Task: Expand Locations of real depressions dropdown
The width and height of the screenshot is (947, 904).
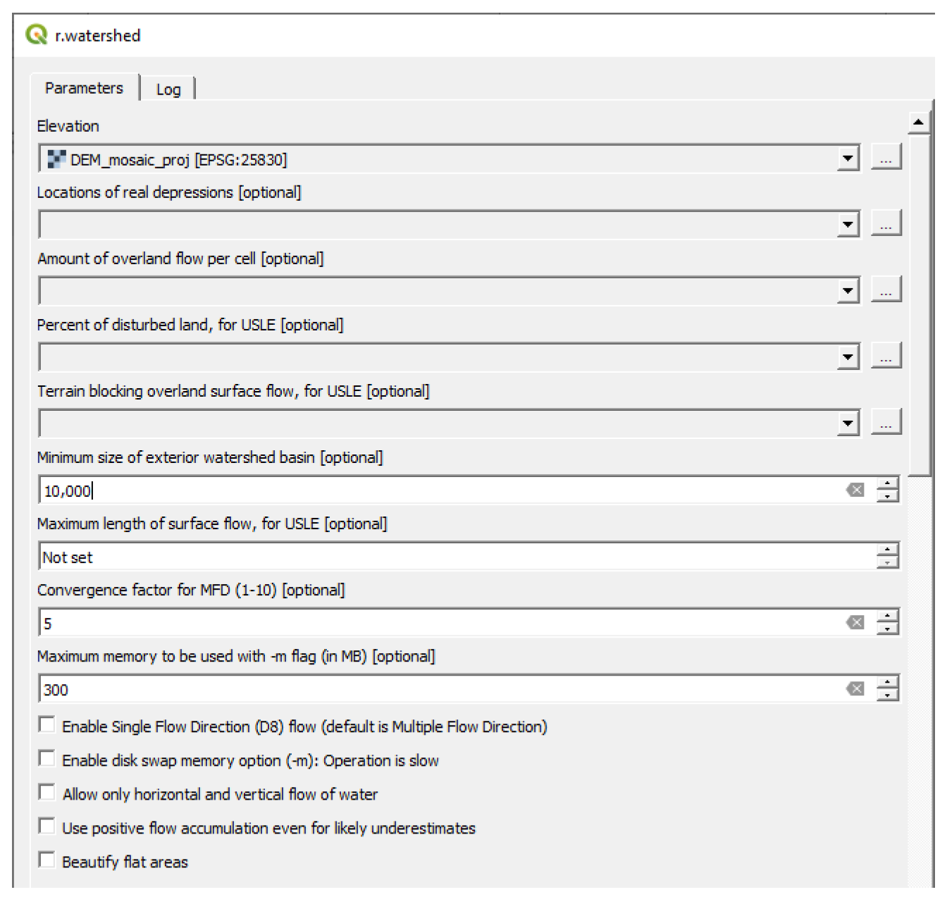Action: tap(848, 225)
